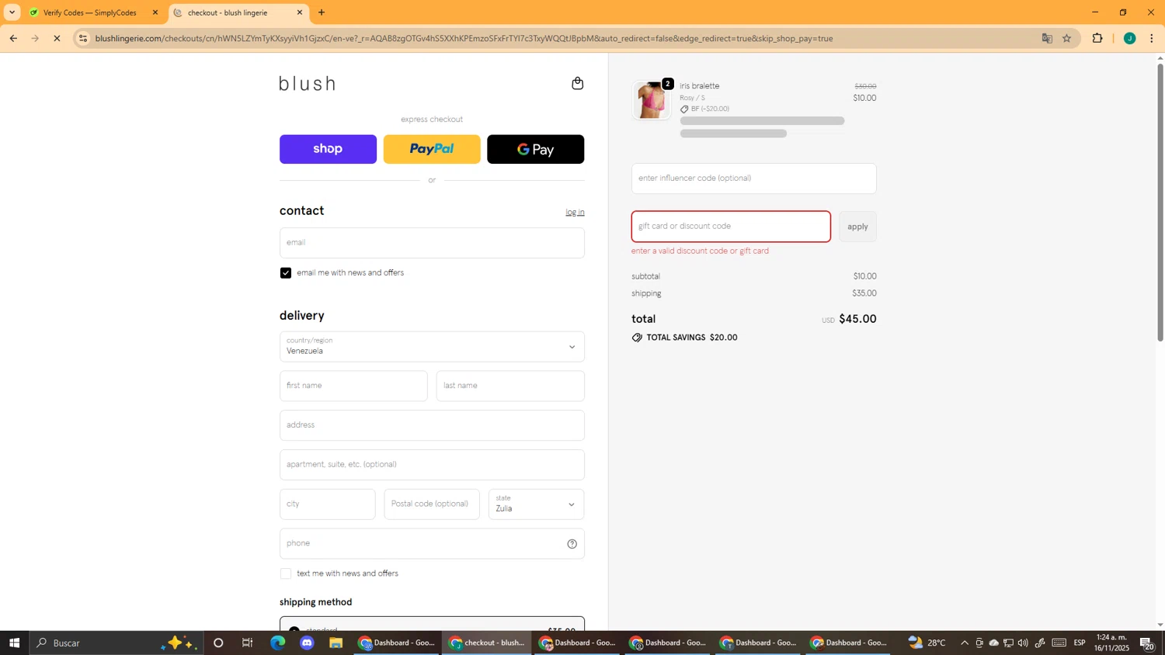1165x655 pixels.
Task: Show hidden system tray icons
Action: coord(965,643)
